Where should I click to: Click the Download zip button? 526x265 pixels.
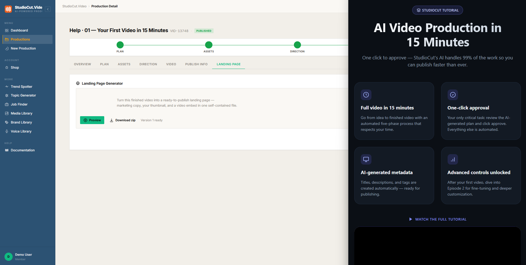coord(123,120)
